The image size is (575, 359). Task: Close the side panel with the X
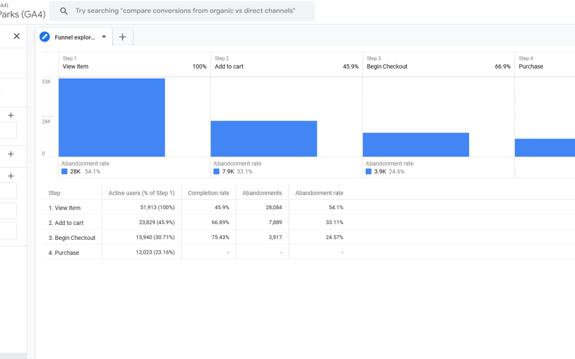click(17, 36)
